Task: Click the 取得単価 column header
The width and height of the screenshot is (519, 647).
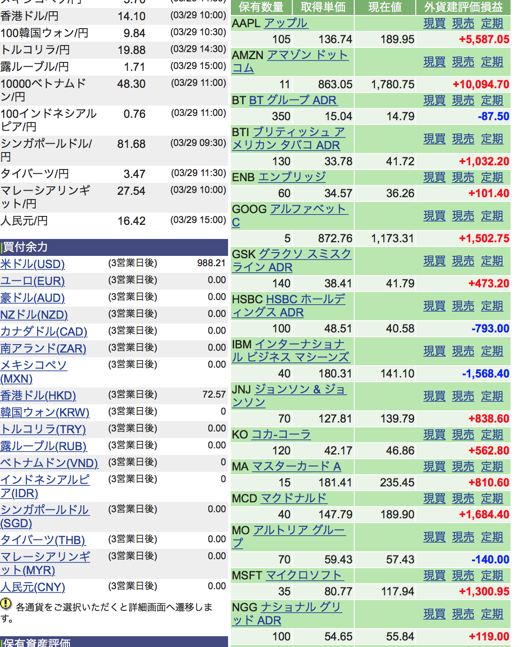Action: tap(323, 7)
